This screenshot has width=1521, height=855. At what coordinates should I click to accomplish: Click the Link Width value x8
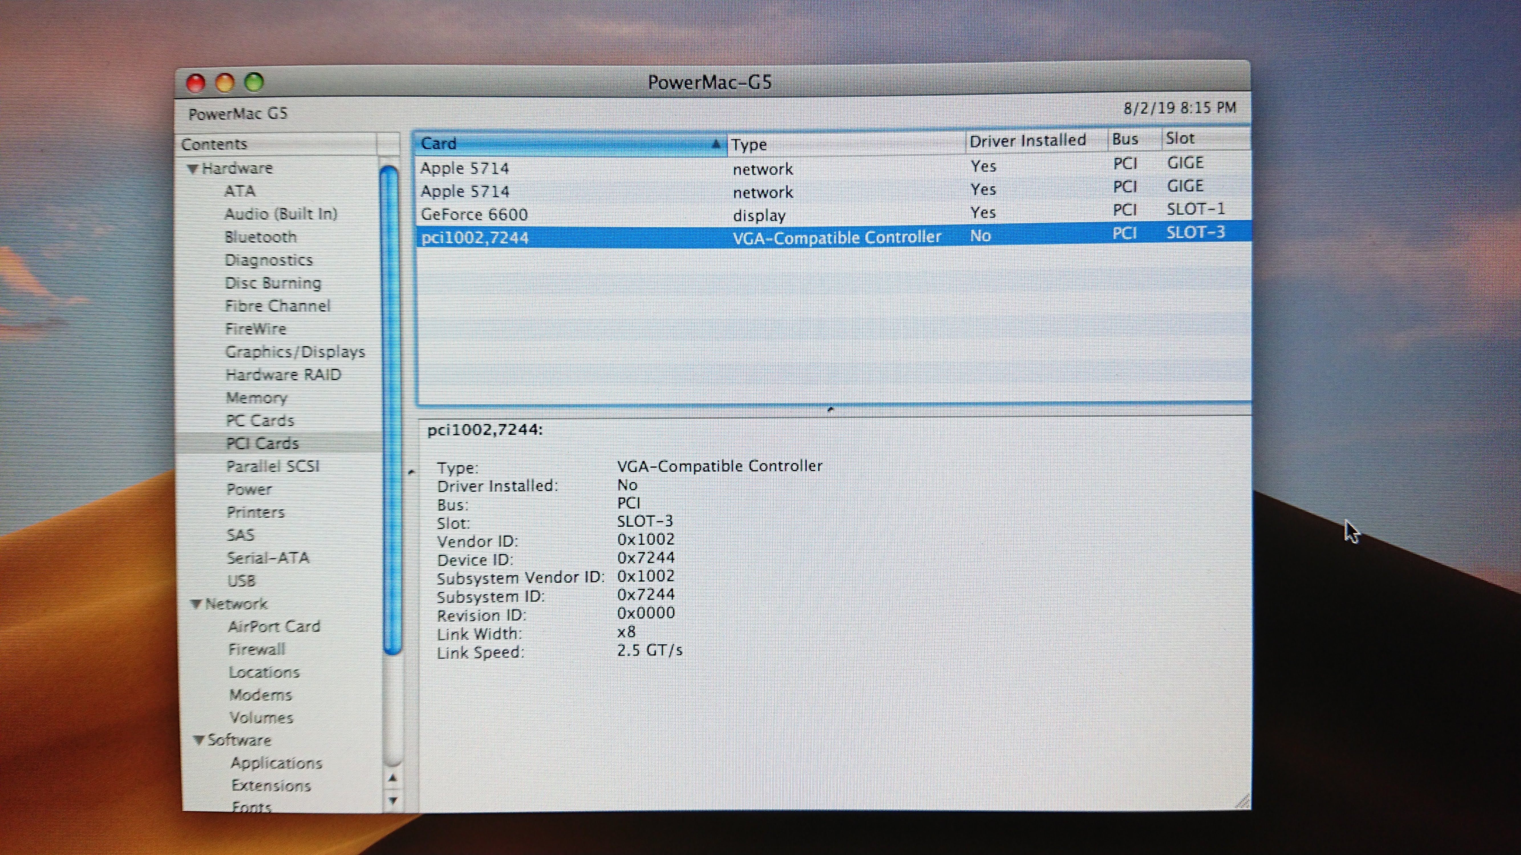click(x=627, y=632)
